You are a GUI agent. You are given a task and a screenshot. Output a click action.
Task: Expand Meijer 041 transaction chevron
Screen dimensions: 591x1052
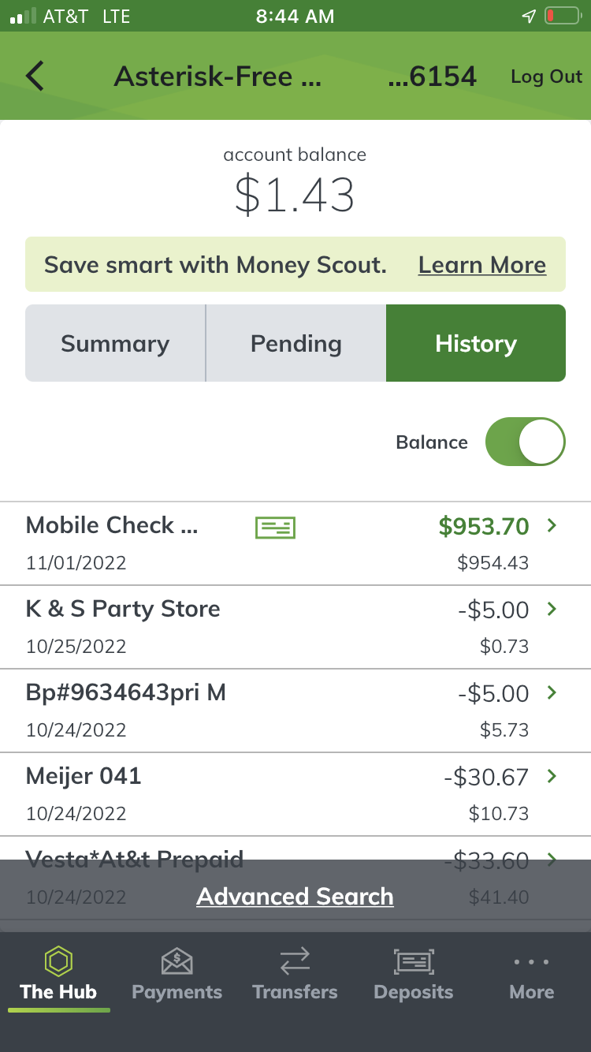pyautogui.click(x=552, y=776)
